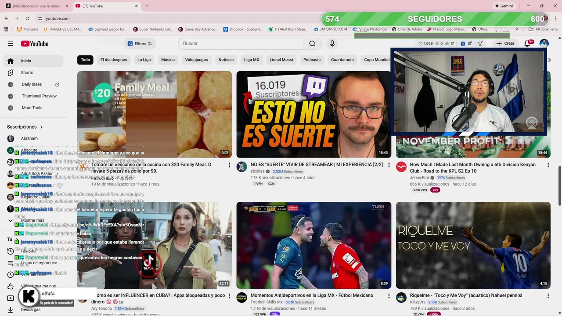
Task: Open the account avatar menu
Action: 544,43
